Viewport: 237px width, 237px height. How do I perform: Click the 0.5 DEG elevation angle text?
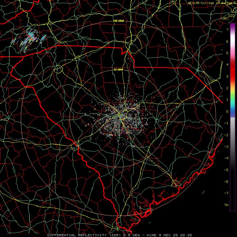131,235
